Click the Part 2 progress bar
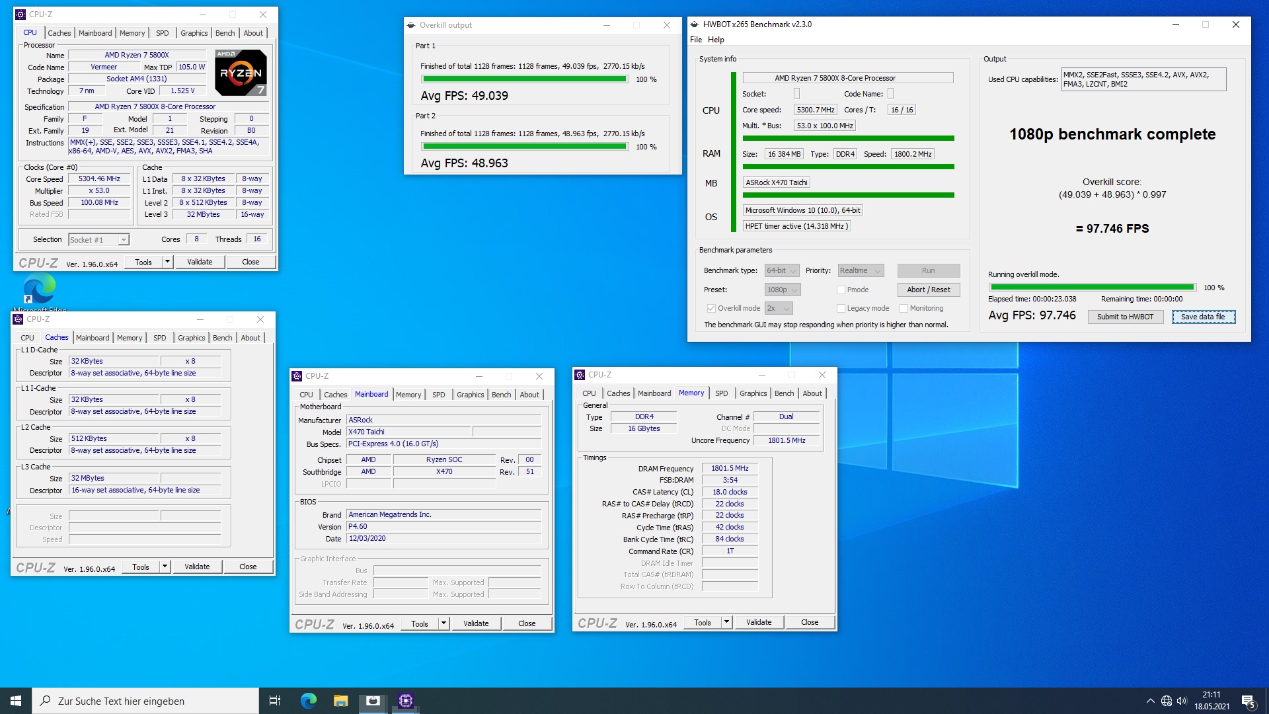The height and width of the screenshot is (714, 1269). [525, 147]
